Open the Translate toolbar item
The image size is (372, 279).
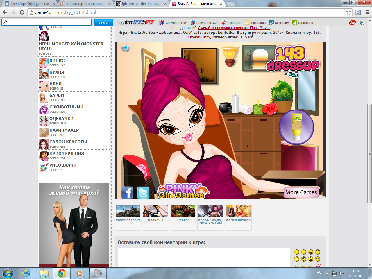(x=232, y=22)
